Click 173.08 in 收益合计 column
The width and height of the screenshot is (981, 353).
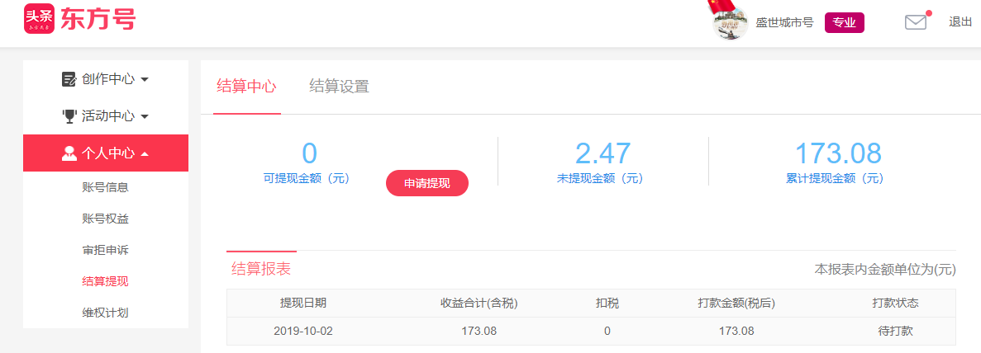click(479, 331)
